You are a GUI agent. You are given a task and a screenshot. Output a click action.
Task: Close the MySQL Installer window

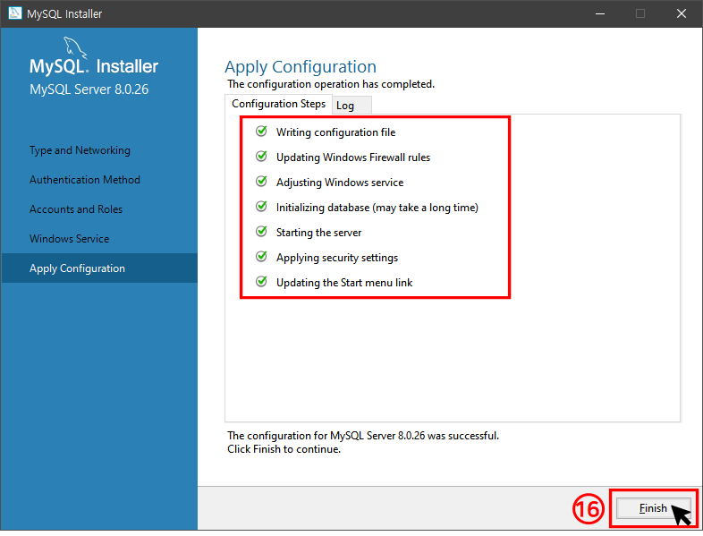682,13
